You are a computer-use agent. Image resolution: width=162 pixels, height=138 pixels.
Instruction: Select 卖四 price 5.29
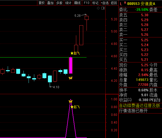tap(145, 20)
